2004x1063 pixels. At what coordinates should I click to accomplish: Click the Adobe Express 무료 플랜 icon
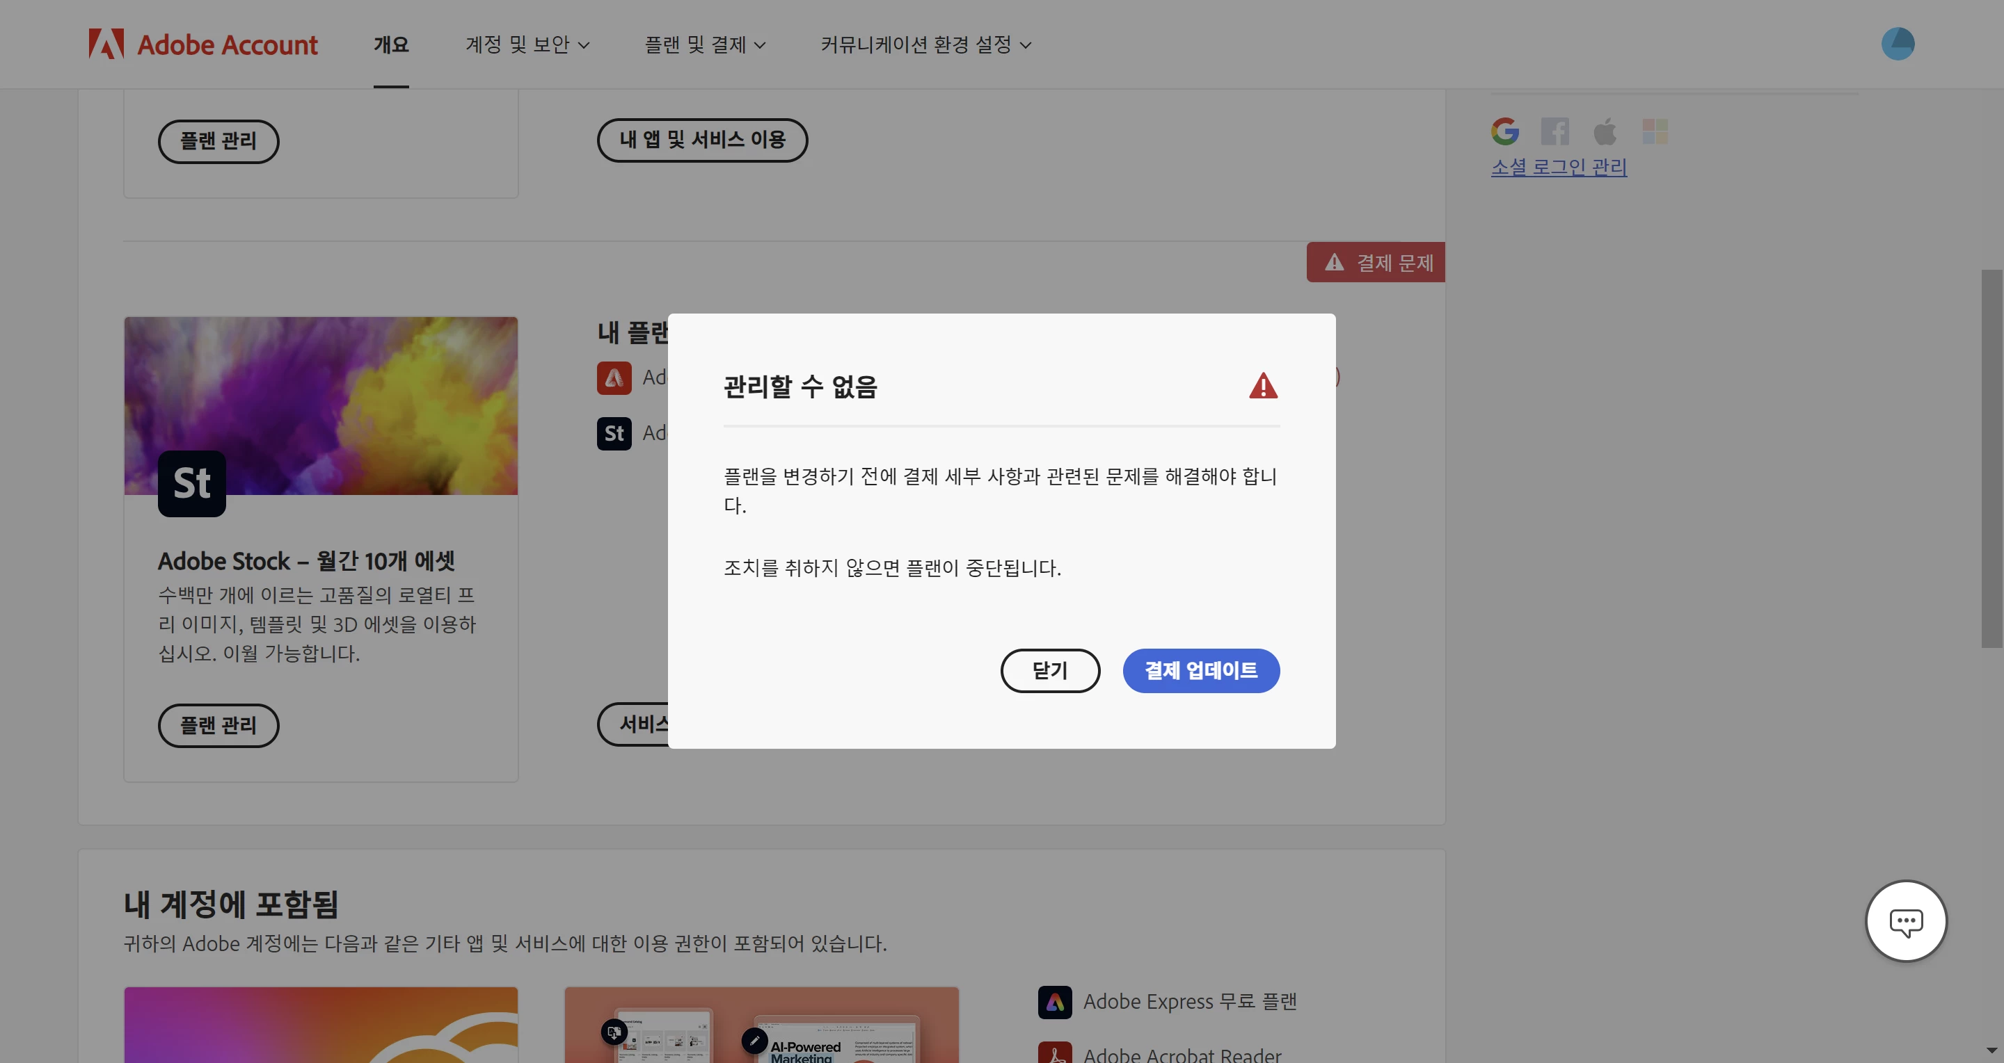(x=1054, y=1002)
